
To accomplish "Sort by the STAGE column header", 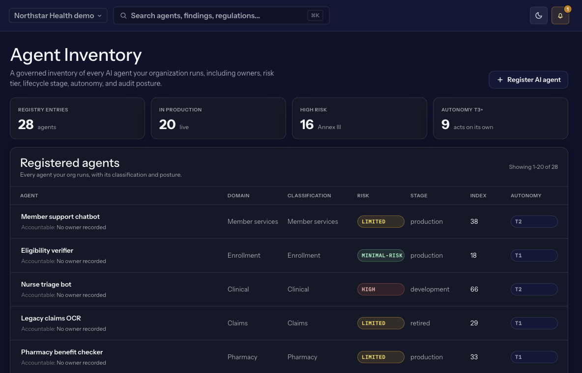I will click(x=419, y=195).
